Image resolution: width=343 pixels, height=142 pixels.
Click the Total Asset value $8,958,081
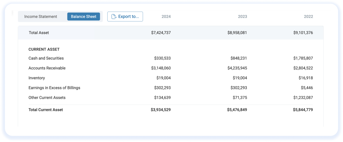[x=237, y=33]
